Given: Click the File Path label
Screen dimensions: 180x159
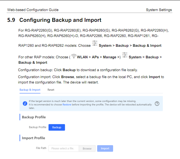Looking at the screenshot, I should pyautogui.click(x=41, y=148).
